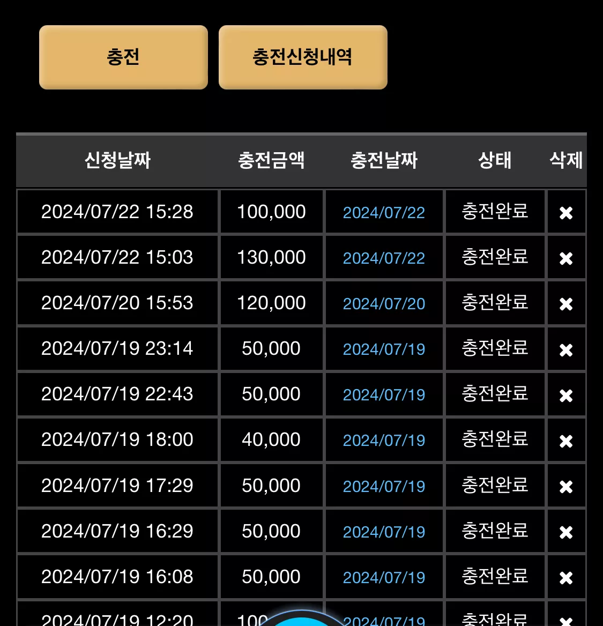Delete the 2024/07/22 15:28 charge record
Viewport: 603px width, 626px height.
tap(566, 213)
